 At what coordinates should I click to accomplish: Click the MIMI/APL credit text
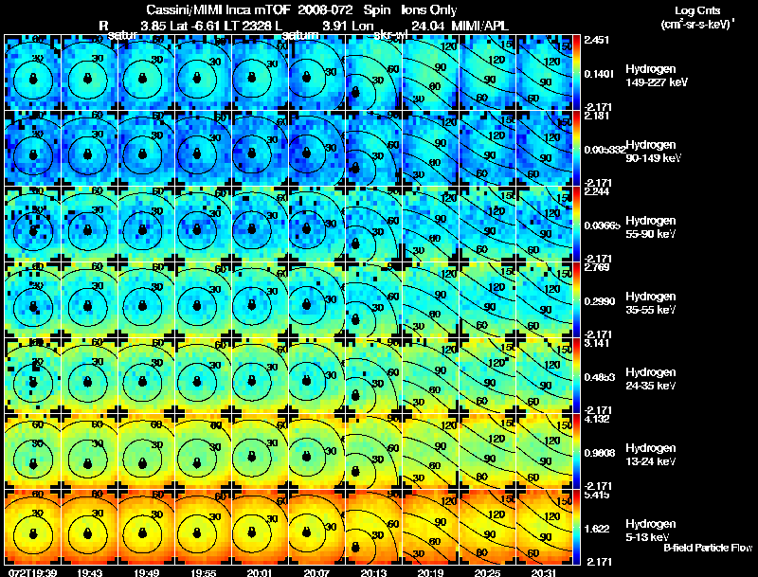coord(479,26)
